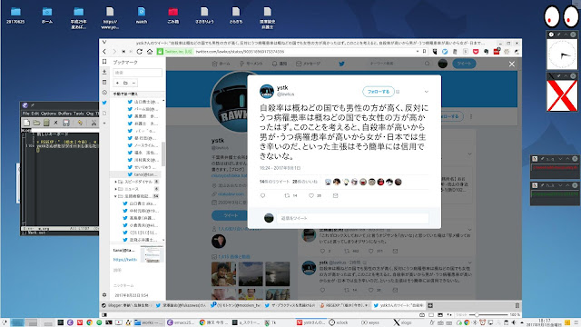Open the Notes panel icon in the sidebar
This screenshot has height=327, width=581.
(104, 82)
